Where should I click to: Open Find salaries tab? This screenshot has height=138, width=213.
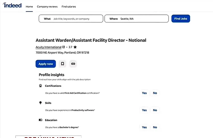point(69,7)
